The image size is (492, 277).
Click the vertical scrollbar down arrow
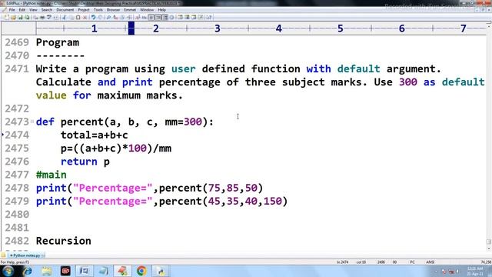coord(489,249)
